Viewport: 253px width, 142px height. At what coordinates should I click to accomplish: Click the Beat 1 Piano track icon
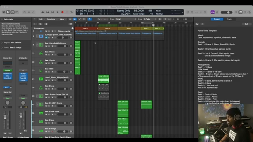point(41,53)
